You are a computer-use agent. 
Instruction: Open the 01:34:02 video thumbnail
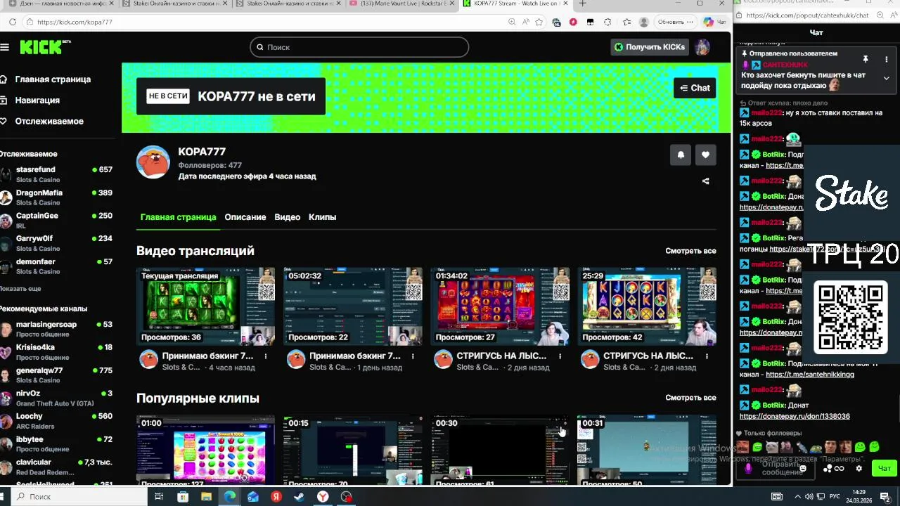(x=500, y=306)
